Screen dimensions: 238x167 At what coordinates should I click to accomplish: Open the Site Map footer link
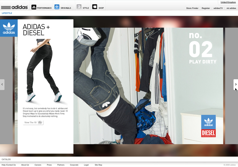pyautogui.click(x=98, y=165)
